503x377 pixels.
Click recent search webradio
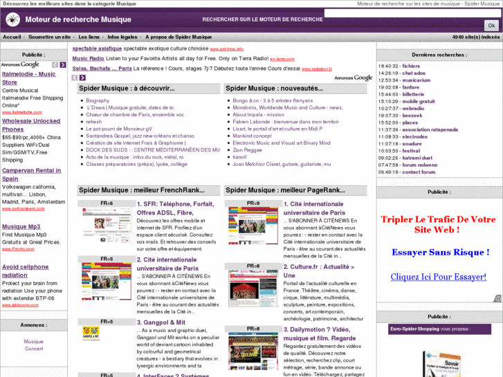(413, 108)
